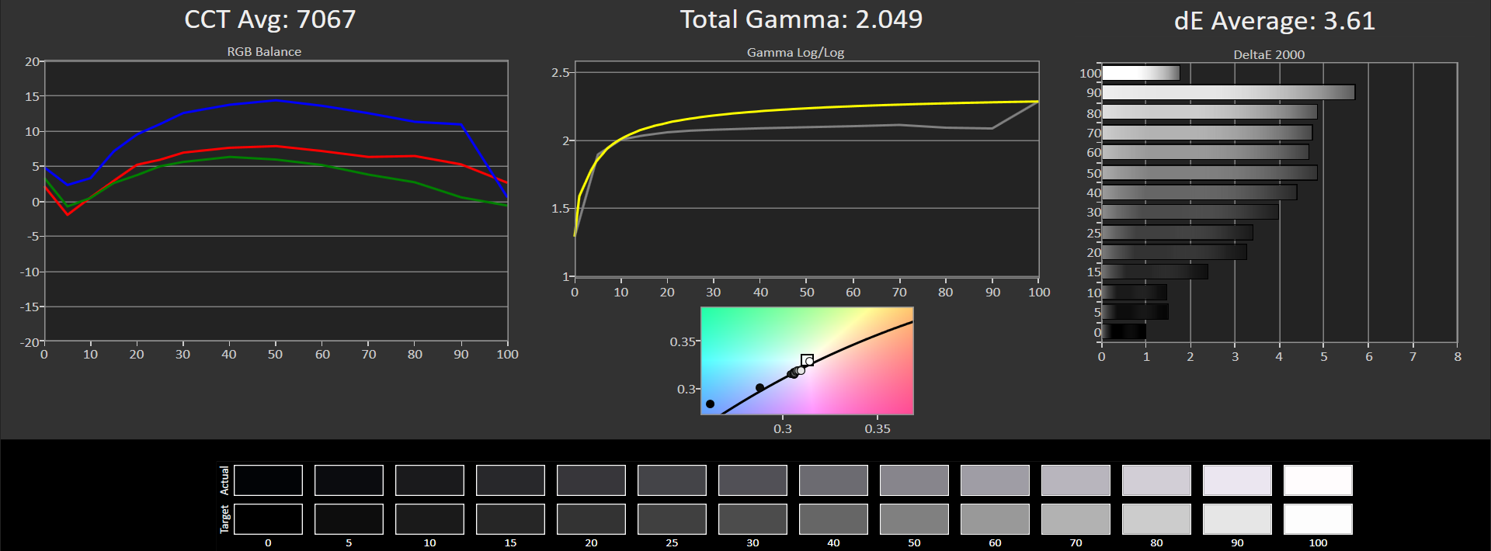Select the Actual swatch for level 20
The height and width of the screenshot is (551, 1491).
(x=591, y=480)
